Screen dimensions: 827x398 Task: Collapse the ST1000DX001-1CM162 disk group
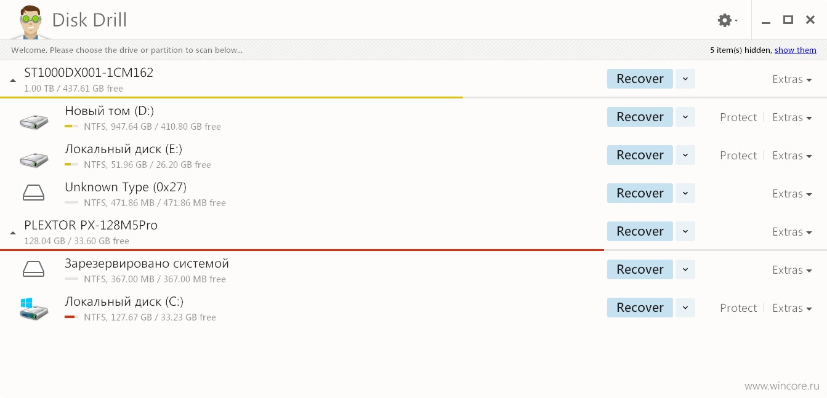(13, 81)
